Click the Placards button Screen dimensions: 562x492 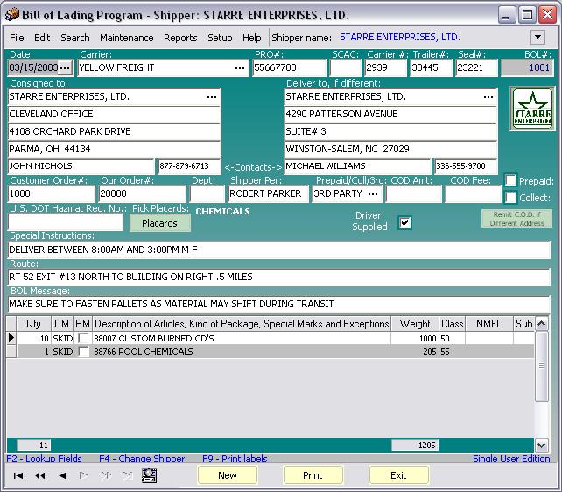159,223
